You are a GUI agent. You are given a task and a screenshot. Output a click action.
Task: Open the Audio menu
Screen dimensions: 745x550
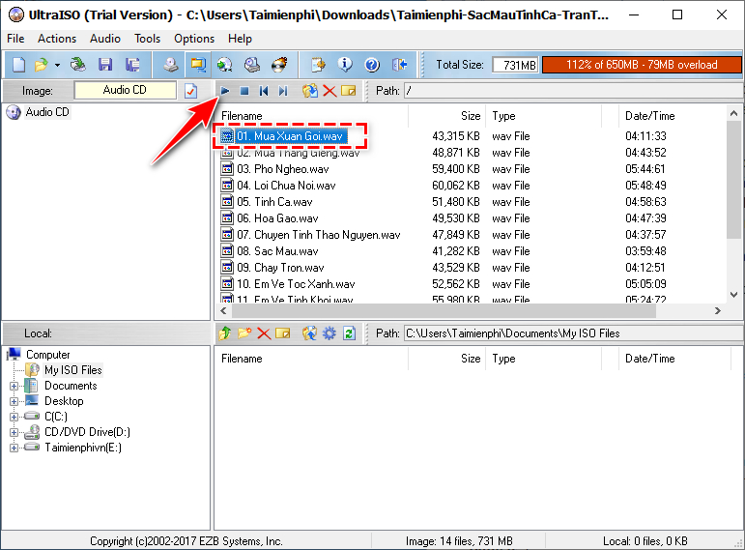(105, 39)
